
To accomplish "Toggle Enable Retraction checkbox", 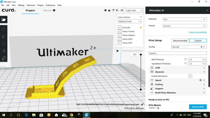I will [x=190, y=76].
